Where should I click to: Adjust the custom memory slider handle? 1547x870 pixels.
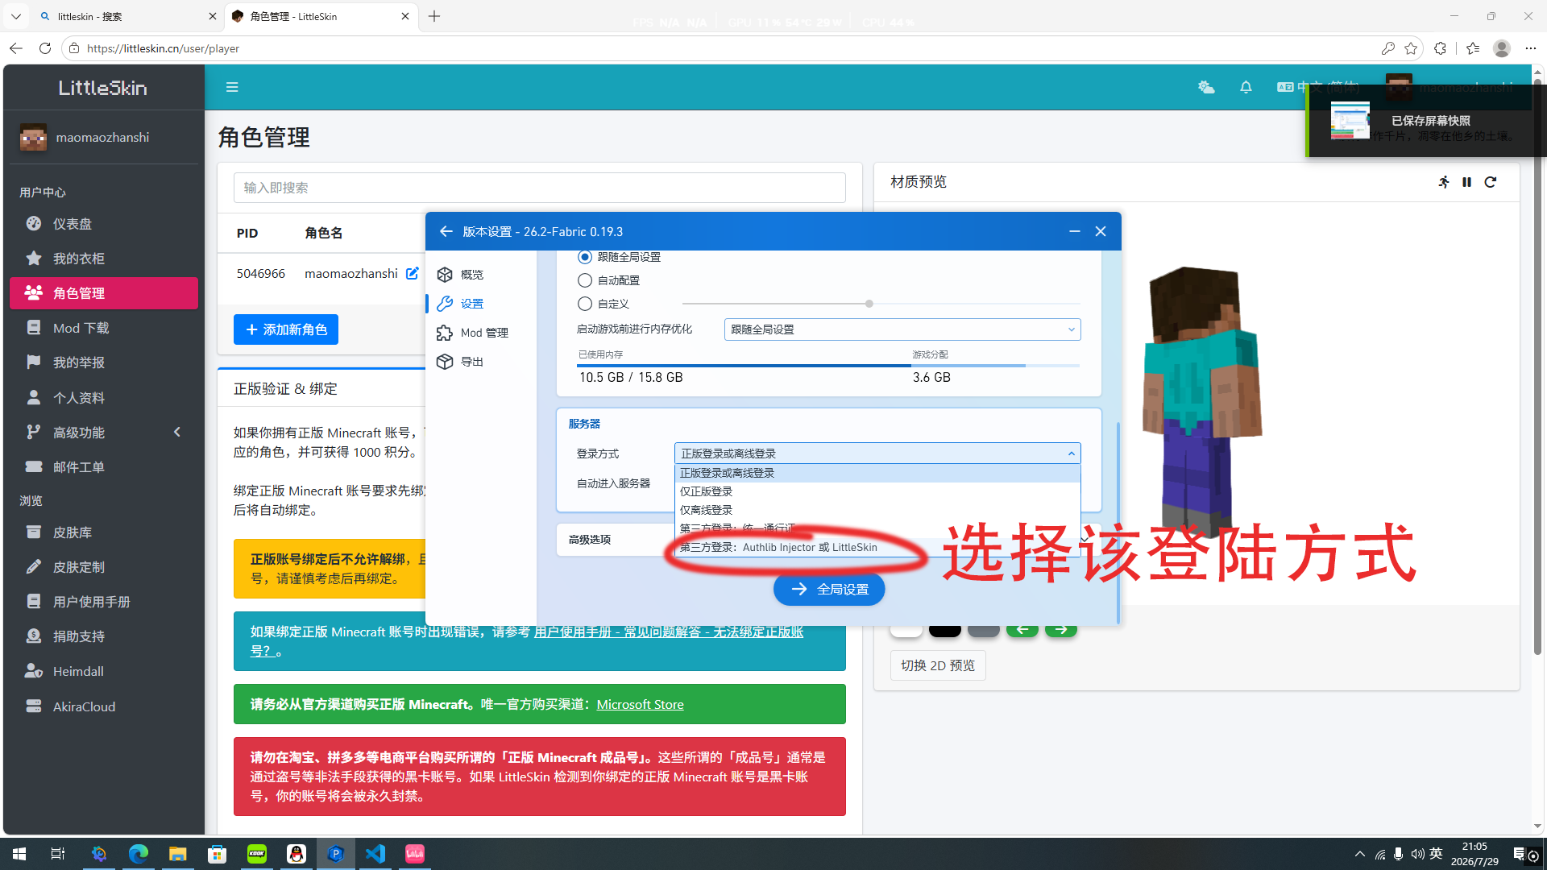869,304
